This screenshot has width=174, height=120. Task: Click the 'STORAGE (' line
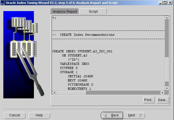tap(69, 72)
